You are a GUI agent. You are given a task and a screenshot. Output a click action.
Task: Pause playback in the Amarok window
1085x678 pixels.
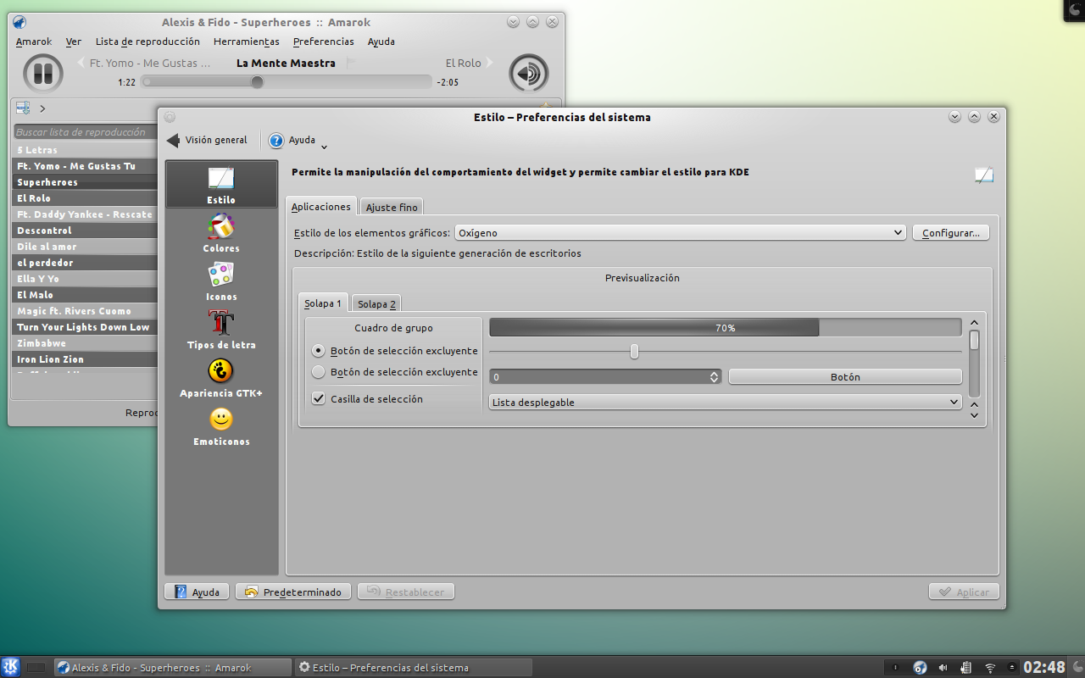click(x=42, y=73)
